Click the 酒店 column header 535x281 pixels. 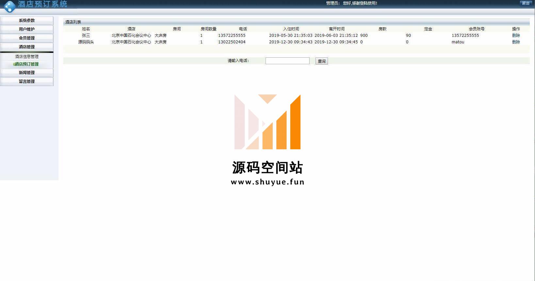[131, 29]
